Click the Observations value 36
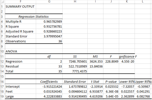The width and height of the screenshot is (152, 100). point(49,41)
